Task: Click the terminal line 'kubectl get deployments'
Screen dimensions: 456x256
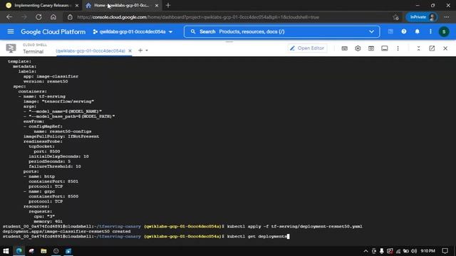Action: [x=257, y=237]
